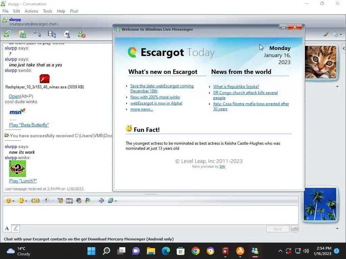Open DR Congo church attack news link

[x=245, y=95]
